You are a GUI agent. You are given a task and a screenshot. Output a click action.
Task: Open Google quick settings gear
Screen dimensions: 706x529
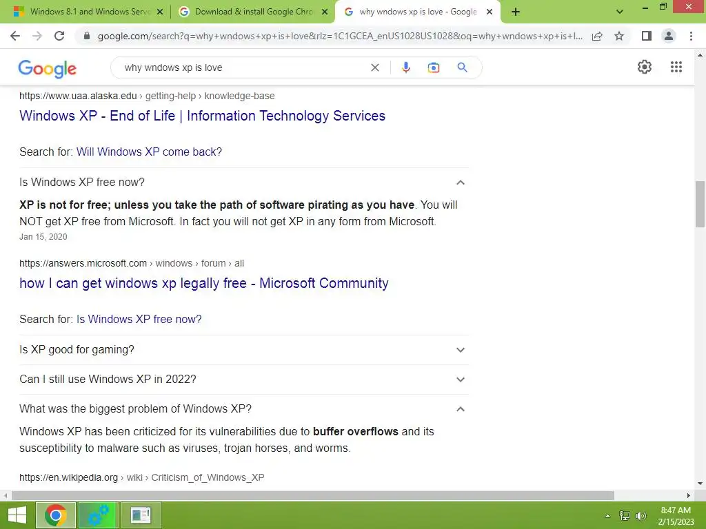[645, 67]
